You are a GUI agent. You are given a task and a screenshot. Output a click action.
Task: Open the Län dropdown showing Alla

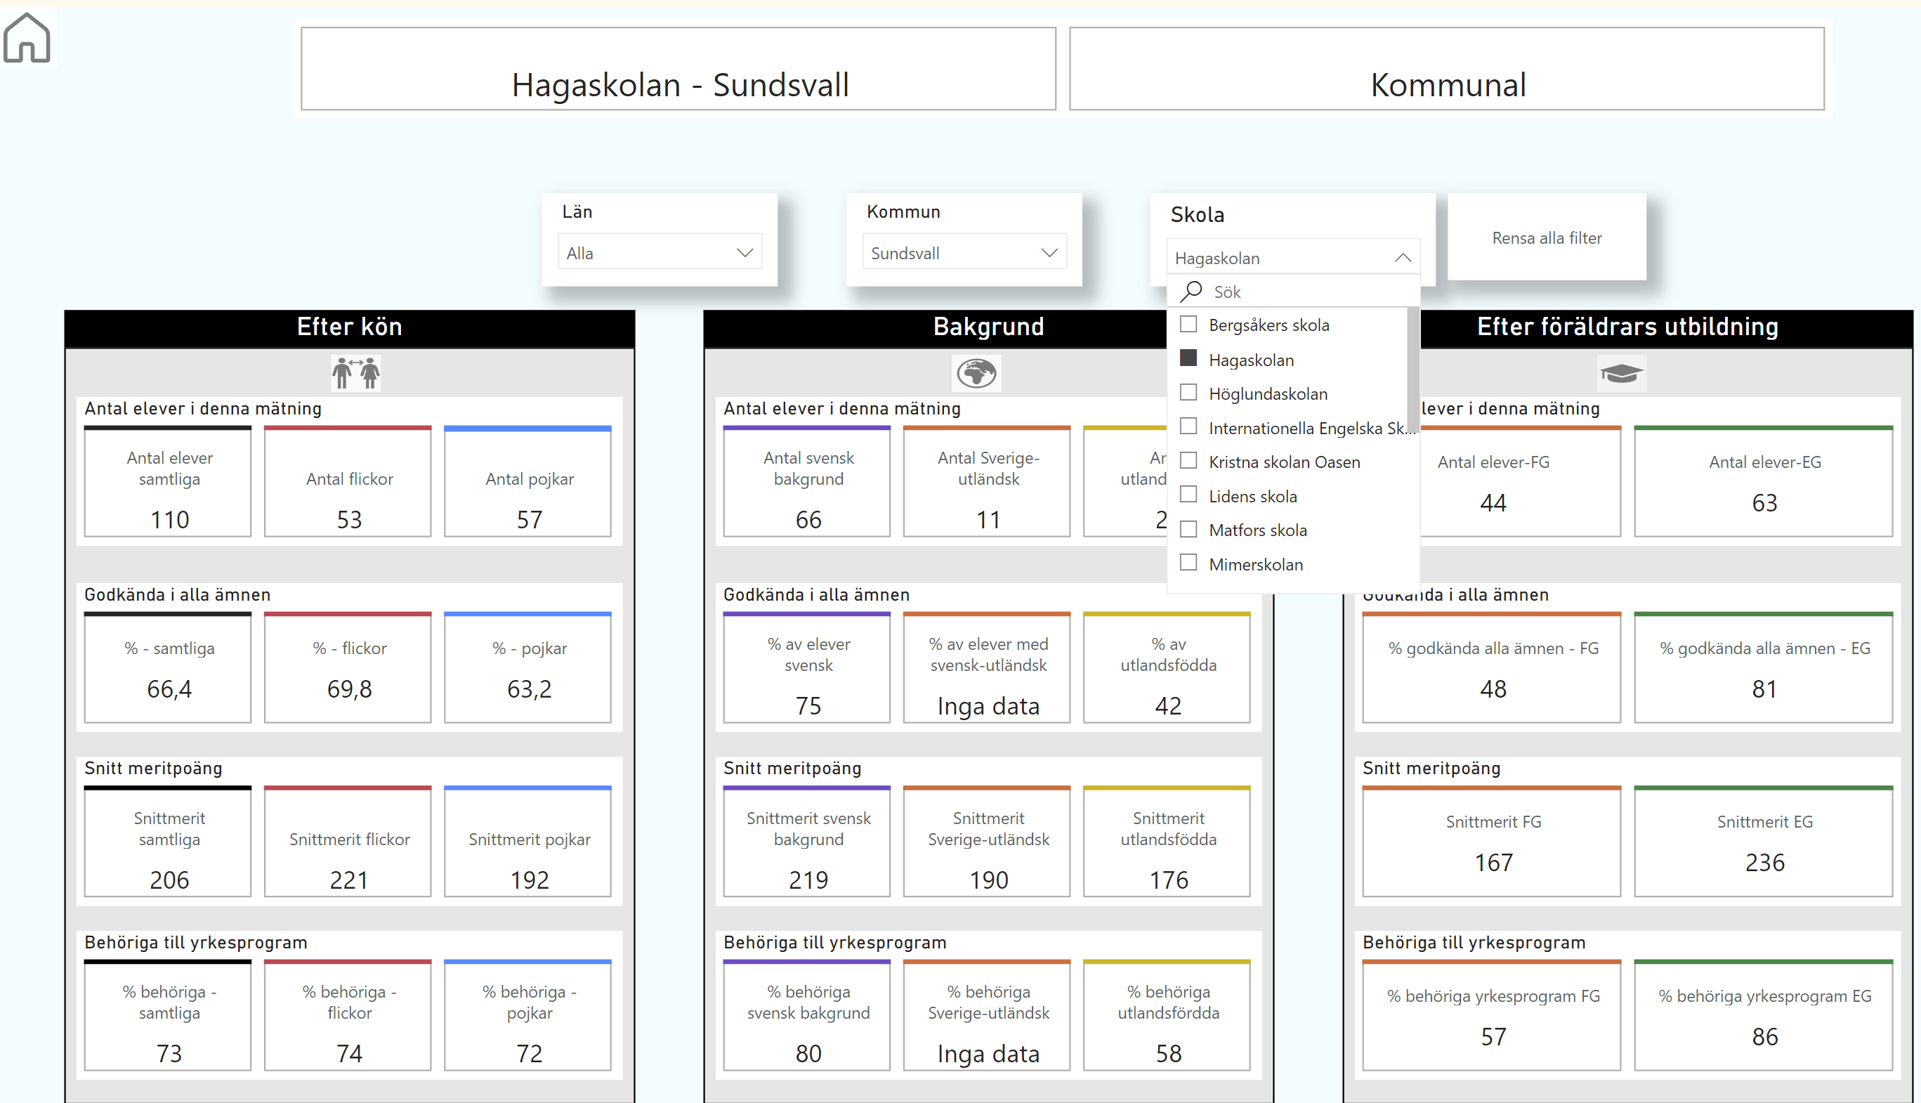(x=660, y=252)
